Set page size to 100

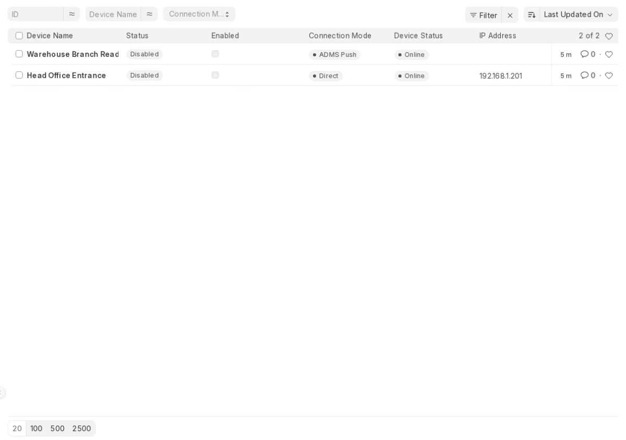pyautogui.click(x=37, y=429)
